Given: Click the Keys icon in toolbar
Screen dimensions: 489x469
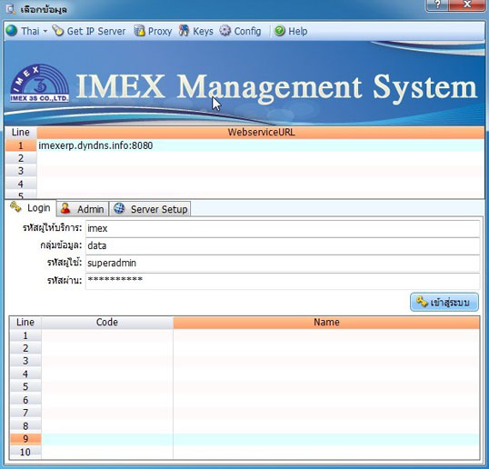Looking at the screenshot, I should click(x=184, y=31).
